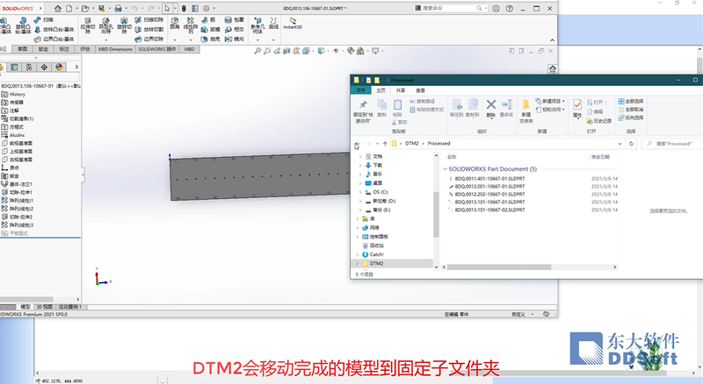Collapse the SOLIDWORKS Part Document group
This screenshot has height=384, width=703.
pyautogui.click(x=444, y=167)
